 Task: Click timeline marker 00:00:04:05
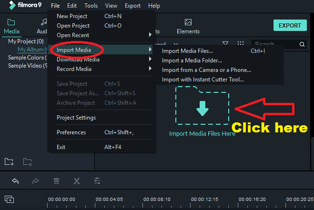pyautogui.click(x=109, y=200)
